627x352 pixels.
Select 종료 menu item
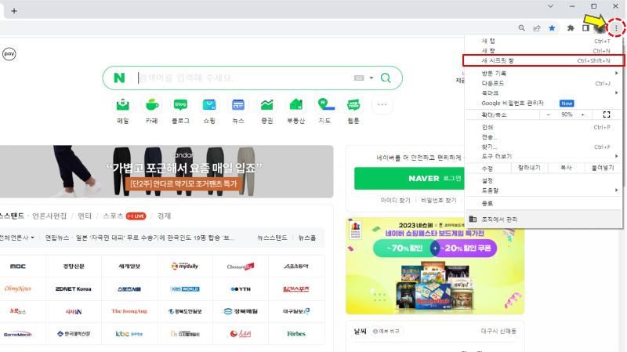coord(543,203)
